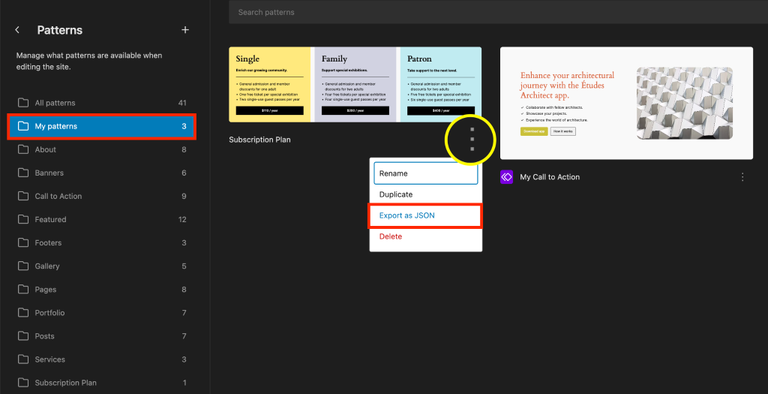Choose Export as JSON from the menu

pyautogui.click(x=426, y=215)
